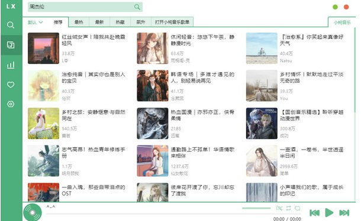This screenshot has width=361, height=221.
Task: Open the leaderboard chart page in the sidebar
Action: click(x=11, y=65)
